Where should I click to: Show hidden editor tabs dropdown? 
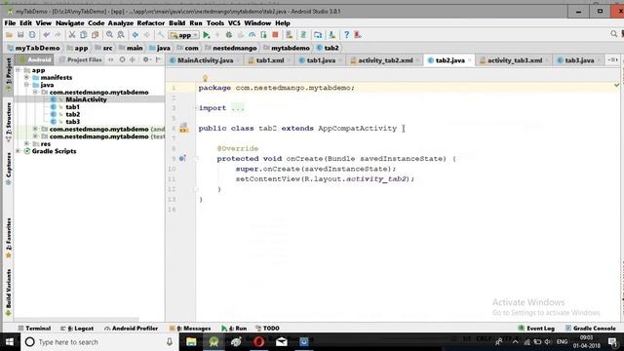coord(613,60)
